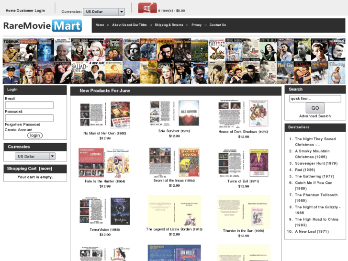Open the top Currencies US Dollar dropdown
Viewport: 348px width, 261px height.
point(104,12)
